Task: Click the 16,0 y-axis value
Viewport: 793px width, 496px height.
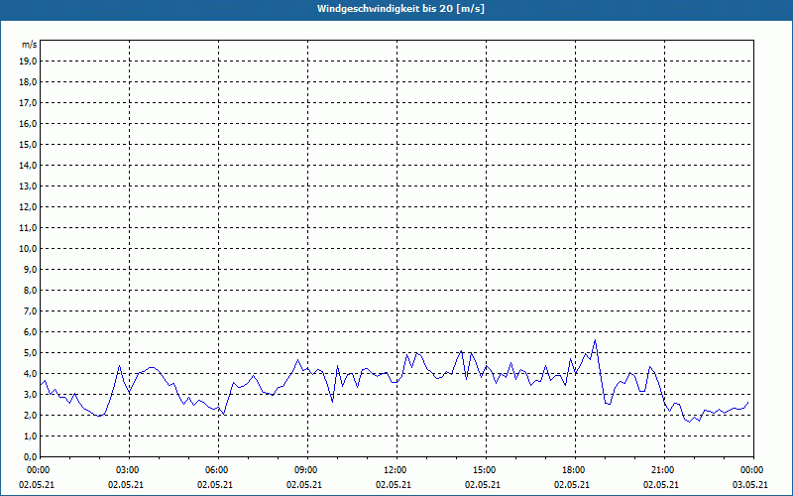Action: 28,123
